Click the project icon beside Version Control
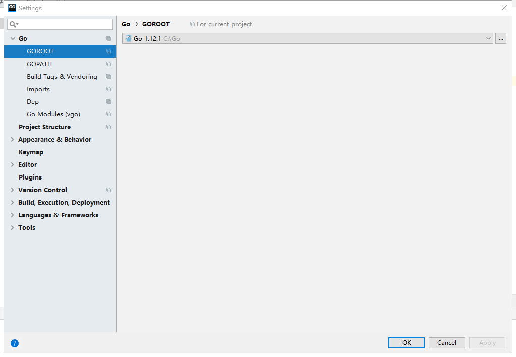Image resolution: width=516 pixels, height=357 pixels. pyautogui.click(x=108, y=190)
